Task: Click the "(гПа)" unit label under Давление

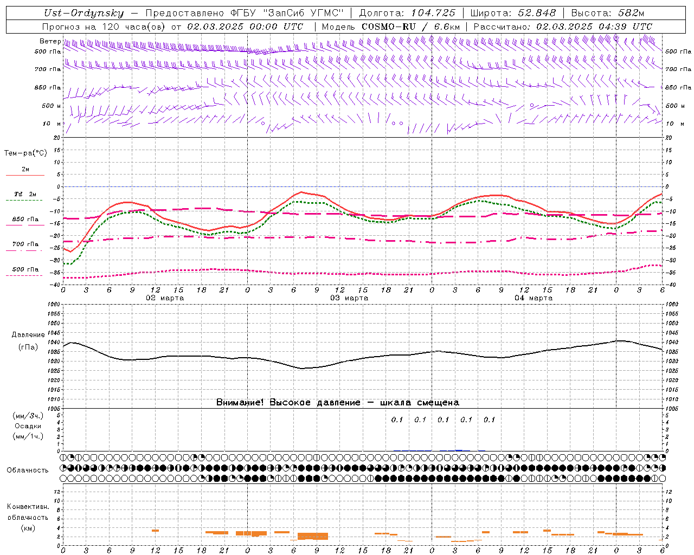Action: [x=28, y=347]
